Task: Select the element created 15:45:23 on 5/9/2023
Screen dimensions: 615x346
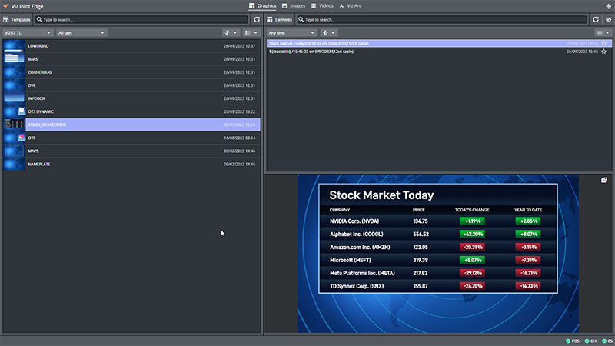Action: pos(439,52)
